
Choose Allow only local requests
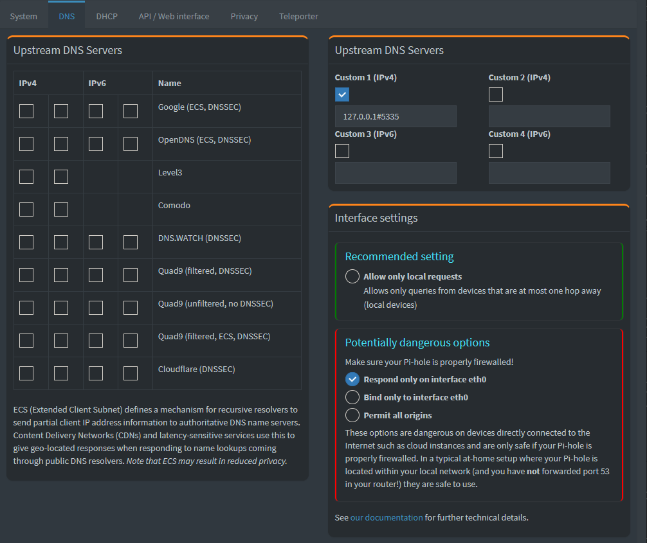coord(352,276)
